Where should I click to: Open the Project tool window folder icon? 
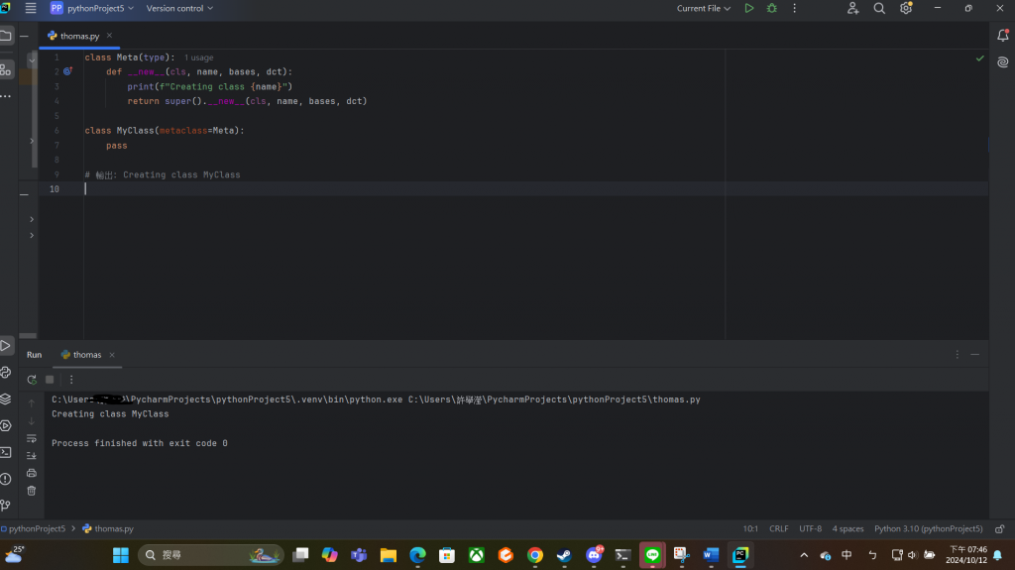click(x=6, y=36)
